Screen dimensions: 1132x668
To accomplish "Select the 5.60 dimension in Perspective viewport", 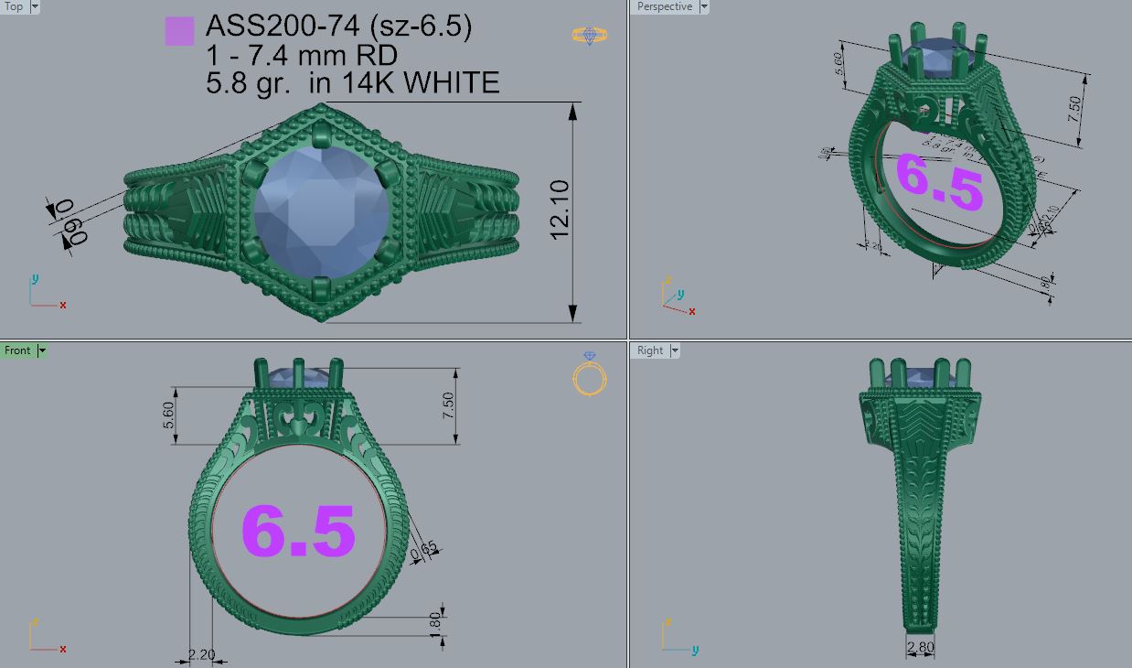I will point(838,64).
